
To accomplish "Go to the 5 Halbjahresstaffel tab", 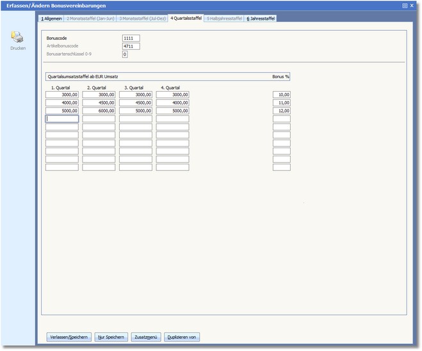I will point(224,19).
